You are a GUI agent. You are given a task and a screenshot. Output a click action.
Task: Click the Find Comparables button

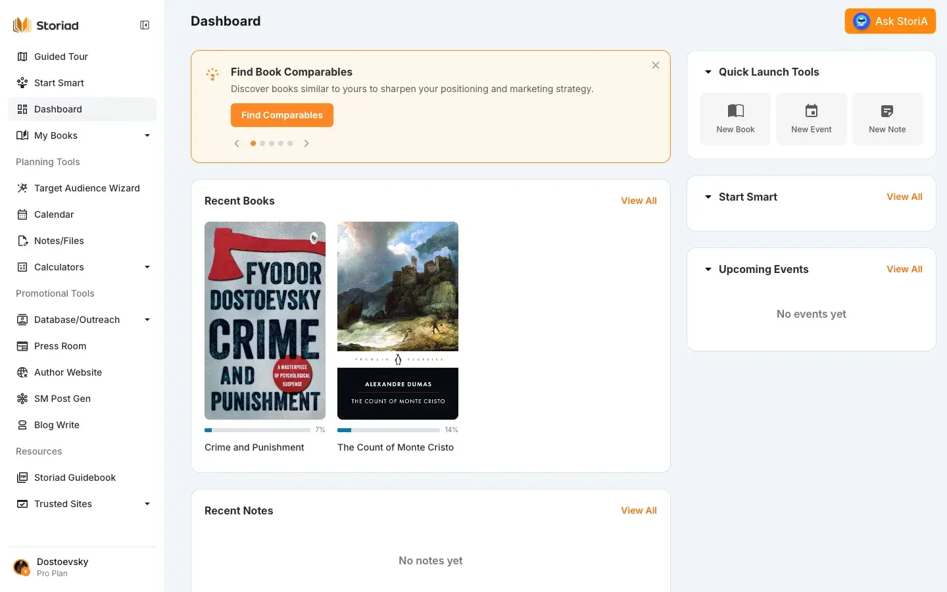282,115
